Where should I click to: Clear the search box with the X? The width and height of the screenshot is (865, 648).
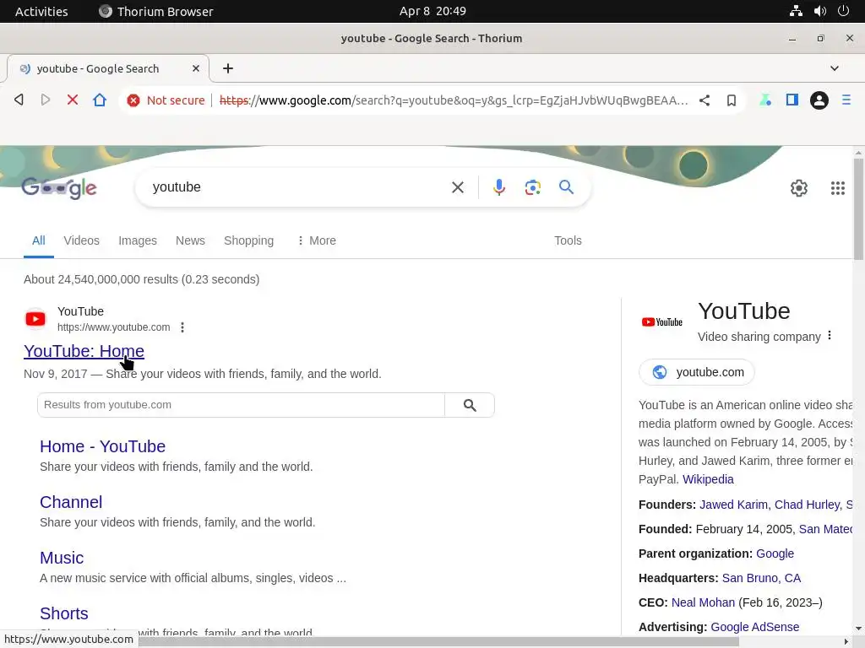457,187
